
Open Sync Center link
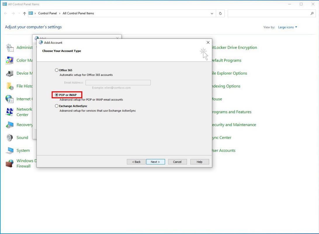pos(222,137)
